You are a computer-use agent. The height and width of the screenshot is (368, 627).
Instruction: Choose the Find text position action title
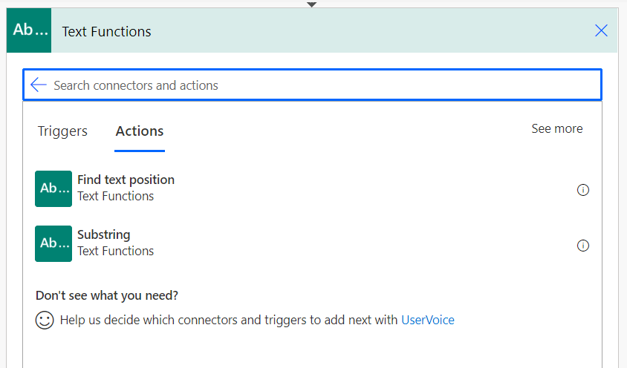pos(126,180)
